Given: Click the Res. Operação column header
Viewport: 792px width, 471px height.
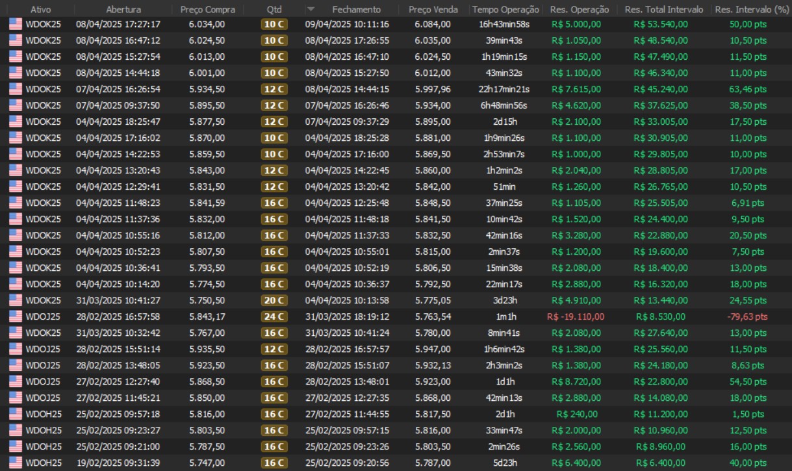Looking at the screenshot, I should coord(579,10).
